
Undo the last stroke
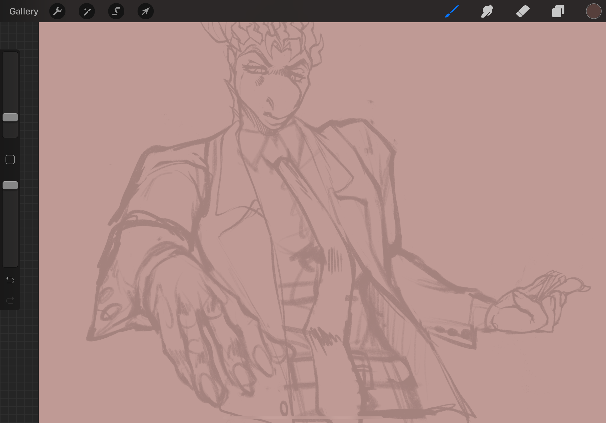point(10,280)
